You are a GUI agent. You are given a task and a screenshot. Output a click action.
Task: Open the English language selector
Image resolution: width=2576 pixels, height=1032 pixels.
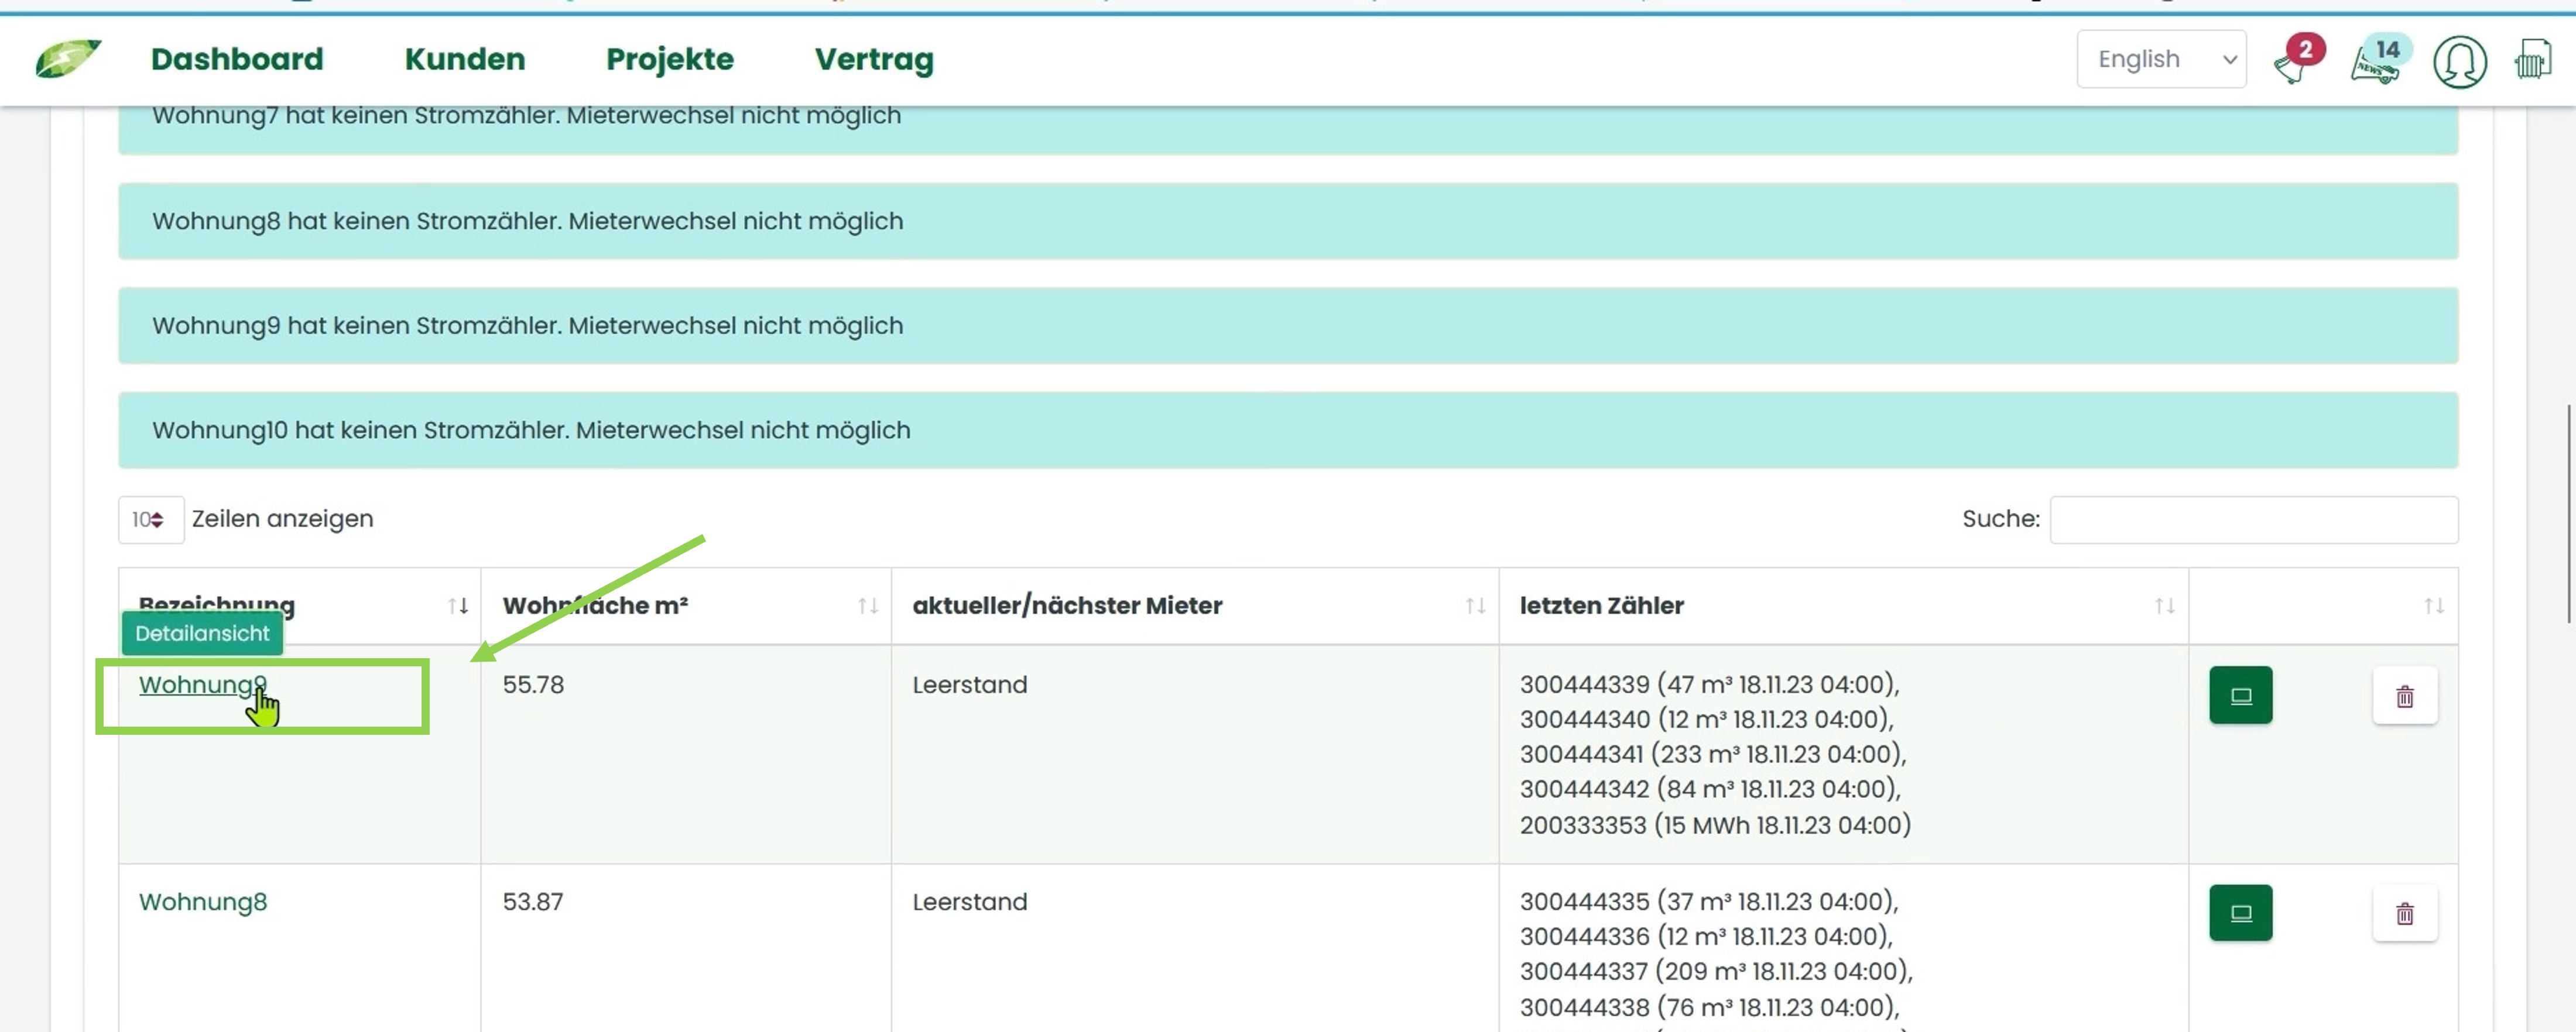click(2161, 59)
